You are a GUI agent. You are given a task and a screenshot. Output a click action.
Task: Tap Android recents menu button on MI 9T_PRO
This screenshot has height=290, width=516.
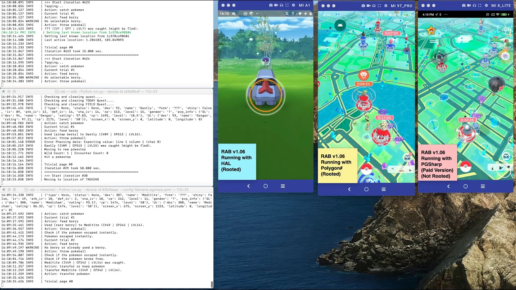click(383, 189)
